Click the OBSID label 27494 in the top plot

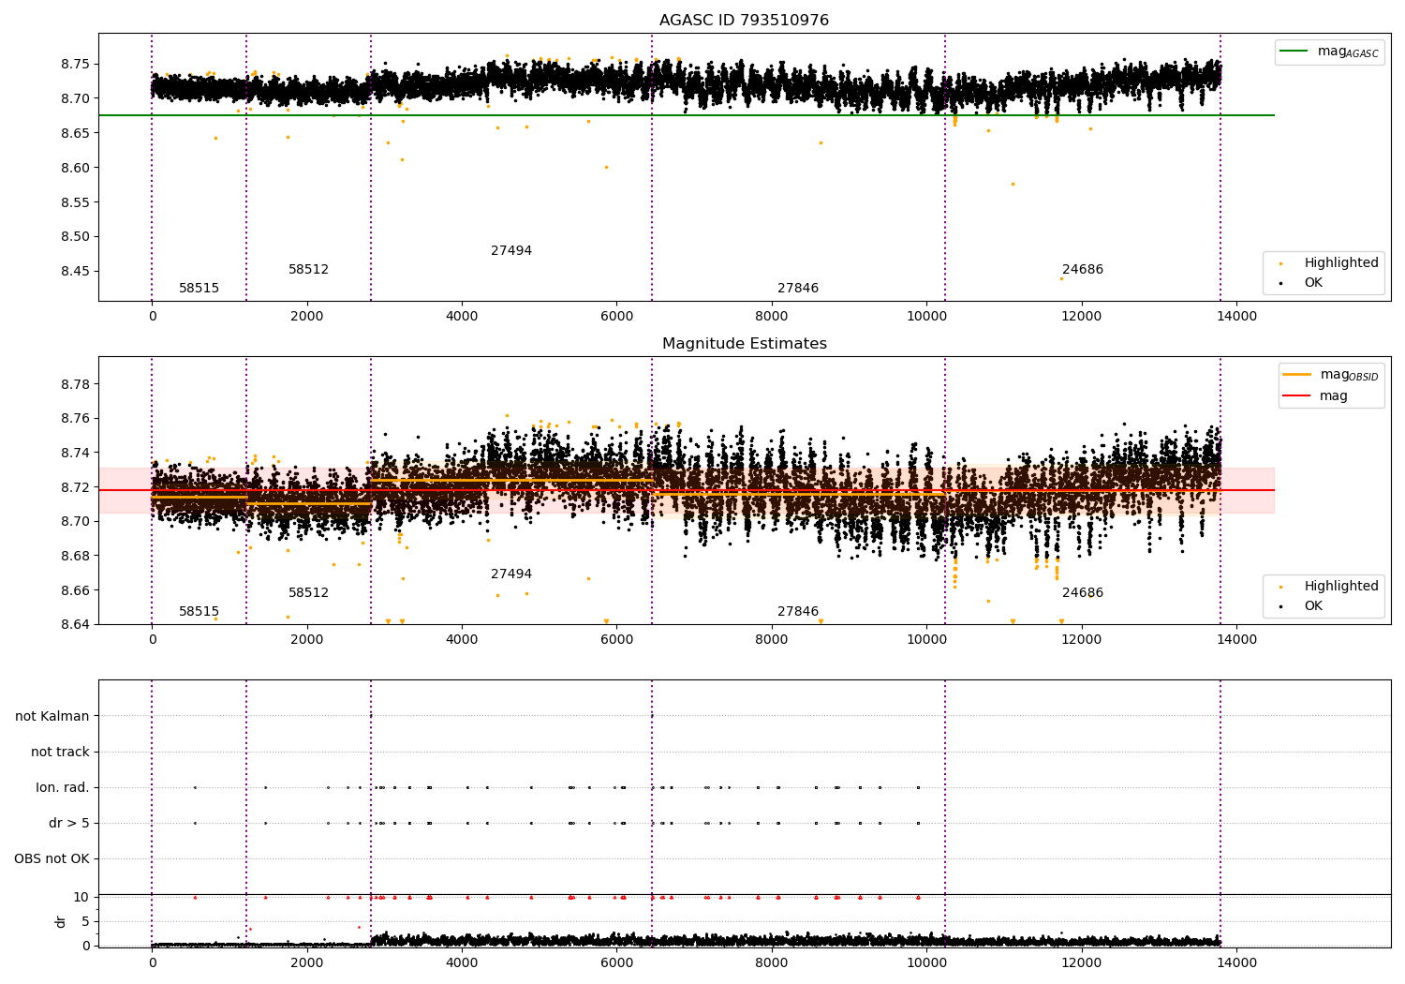511,251
